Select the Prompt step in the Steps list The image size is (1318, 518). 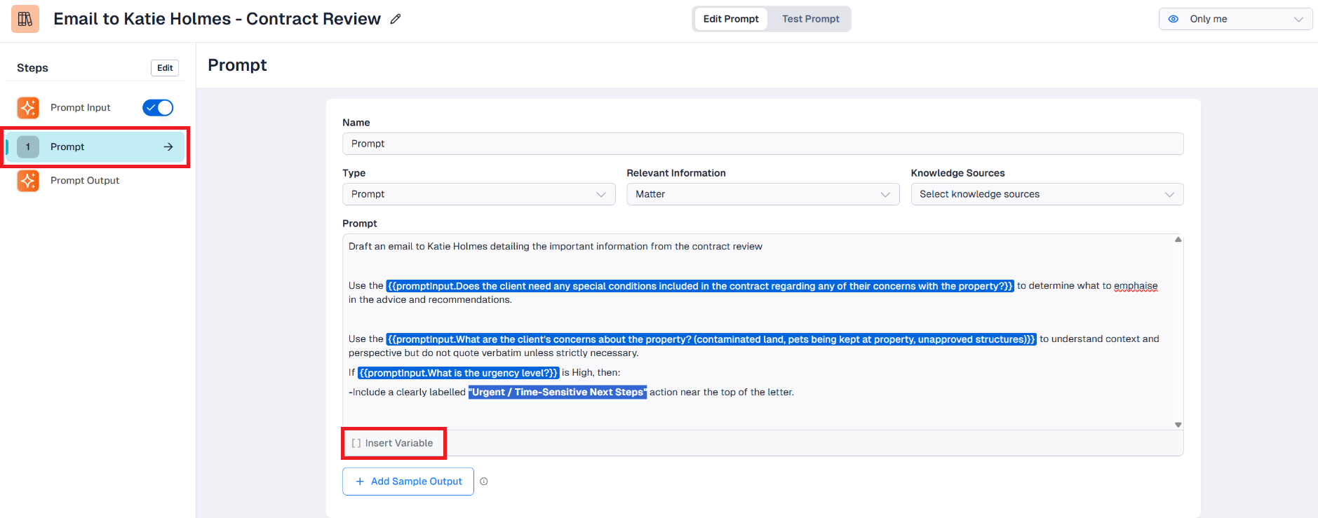point(95,146)
